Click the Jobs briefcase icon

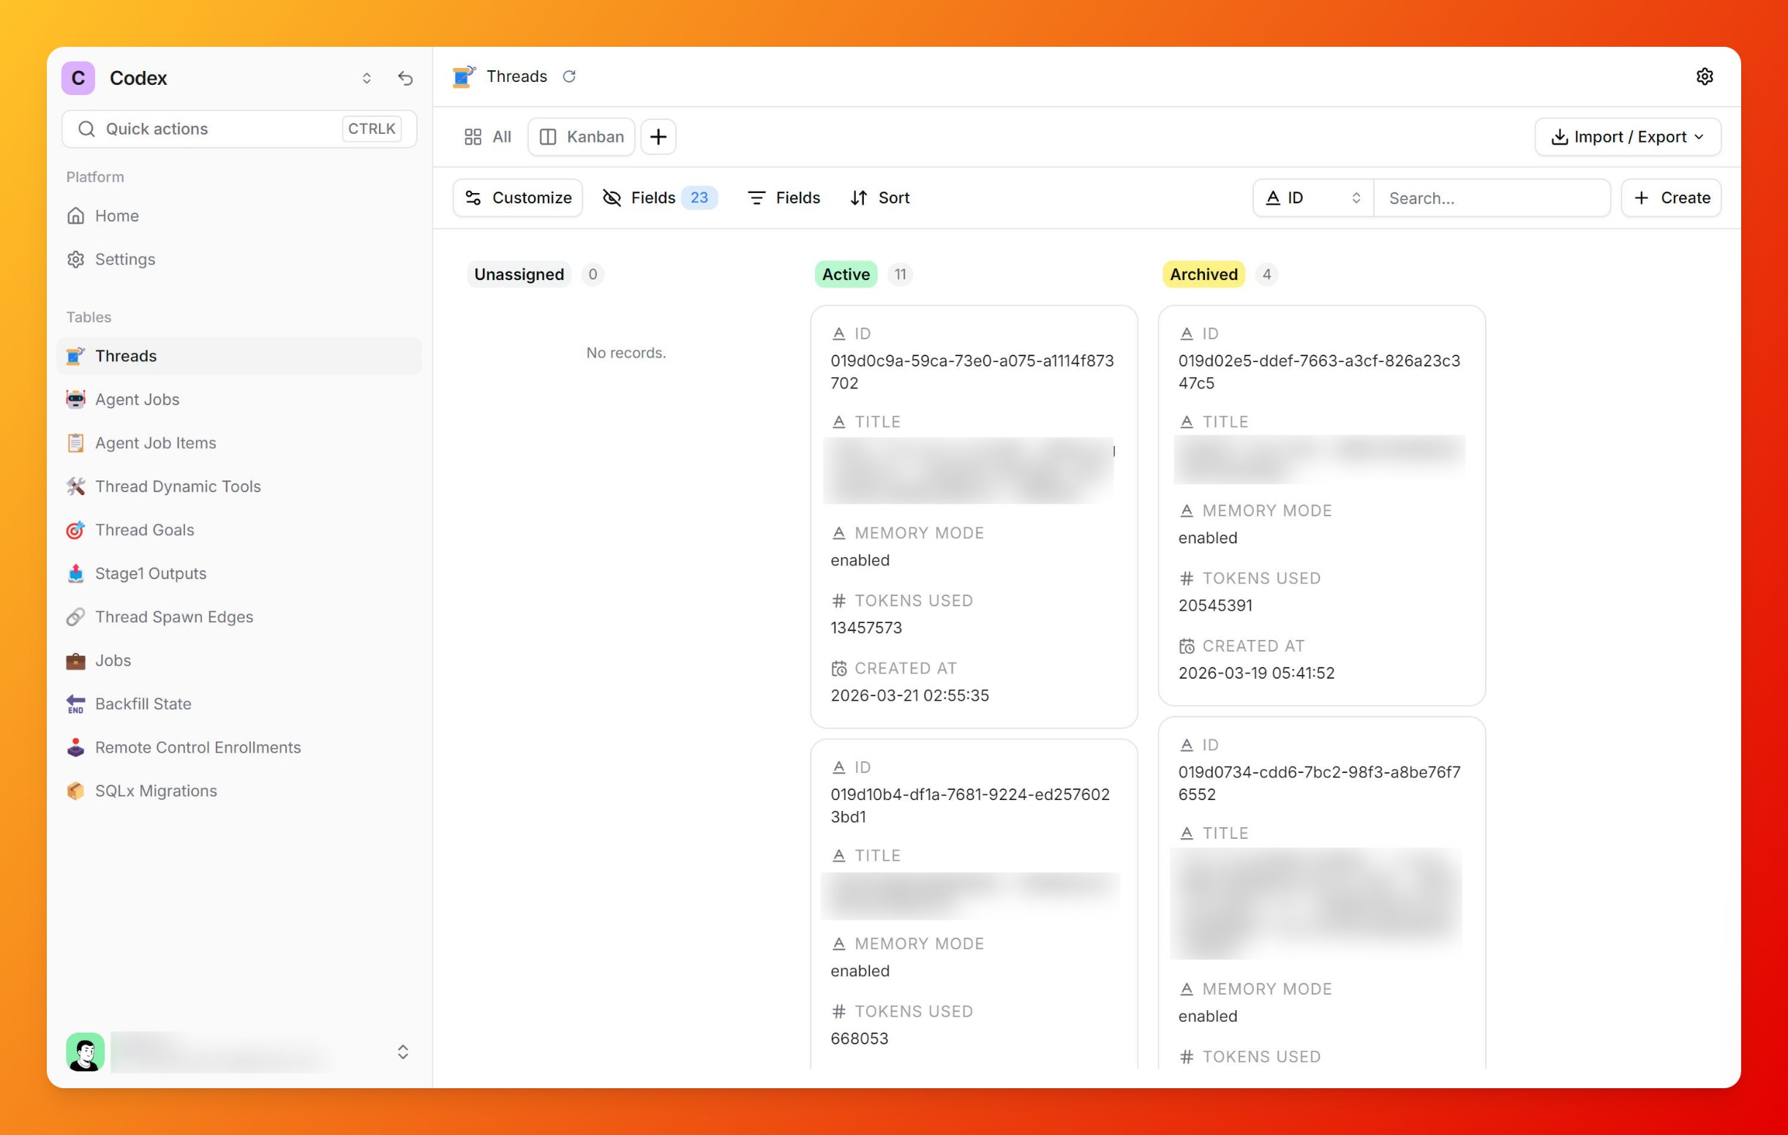(76, 660)
